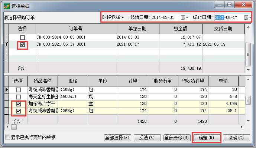The height and width of the screenshot is (148, 256).
Task: Click the horizontal scroll right arrow
Action: (x=242, y=127)
